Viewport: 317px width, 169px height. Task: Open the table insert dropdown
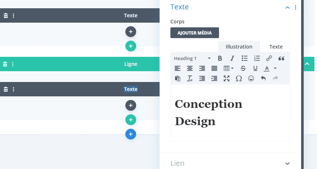(x=228, y=68)
